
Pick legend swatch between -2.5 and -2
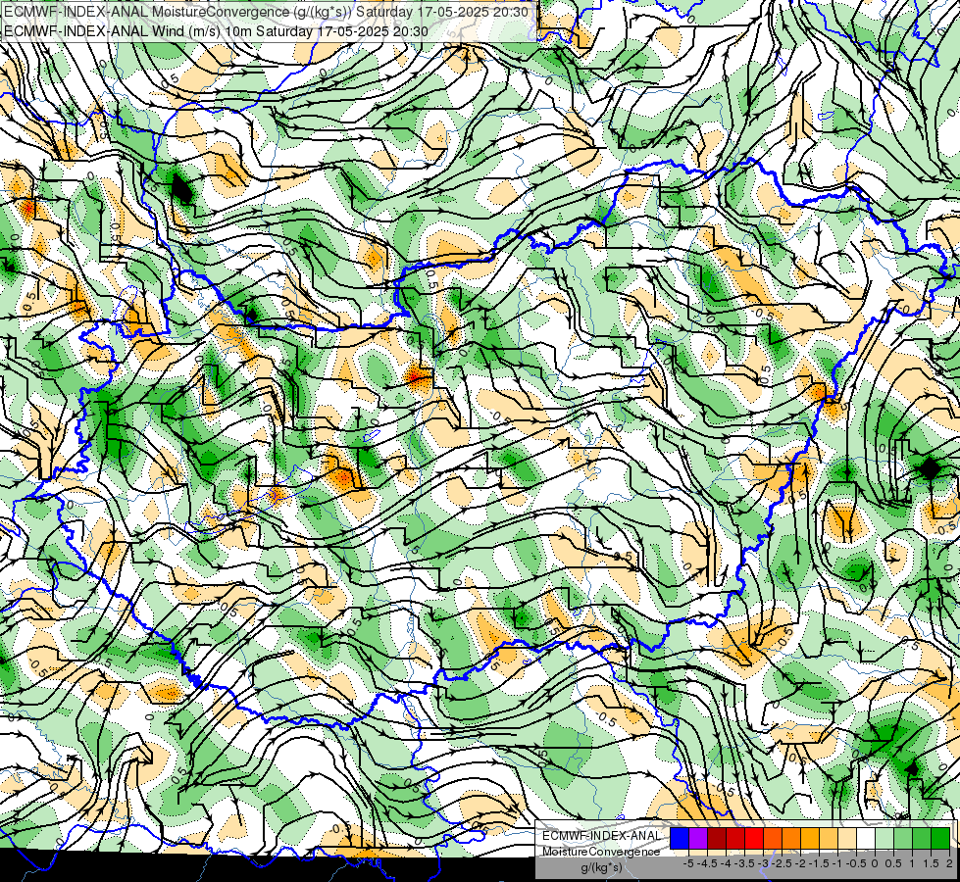791,838
